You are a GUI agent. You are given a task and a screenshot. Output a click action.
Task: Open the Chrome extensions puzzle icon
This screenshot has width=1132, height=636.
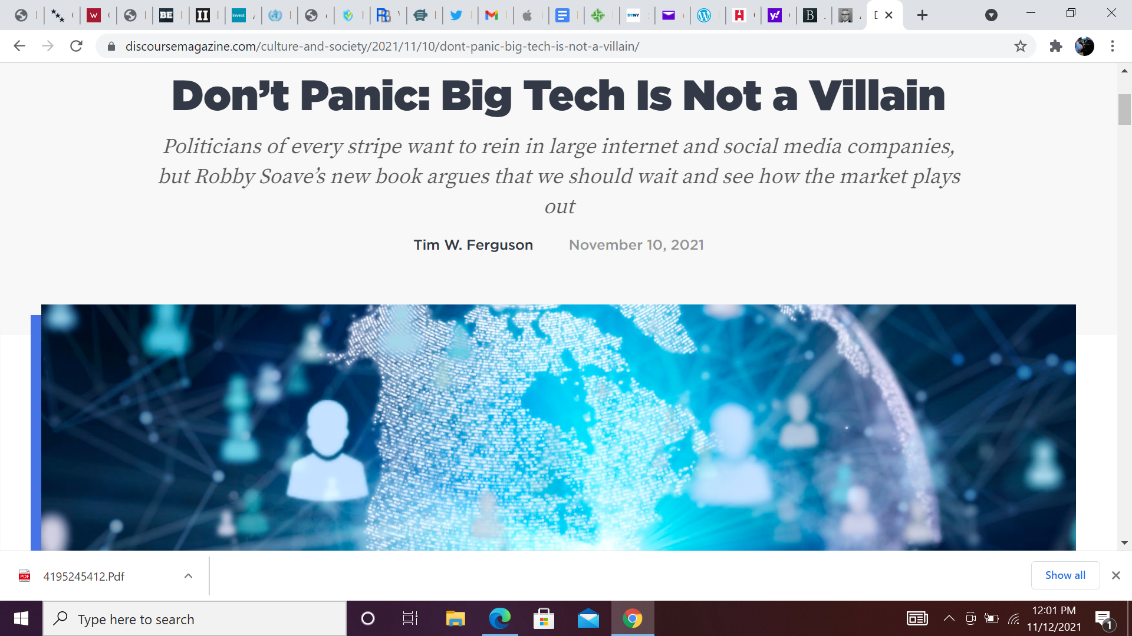pyautogui.click(x=1055, y=46)
